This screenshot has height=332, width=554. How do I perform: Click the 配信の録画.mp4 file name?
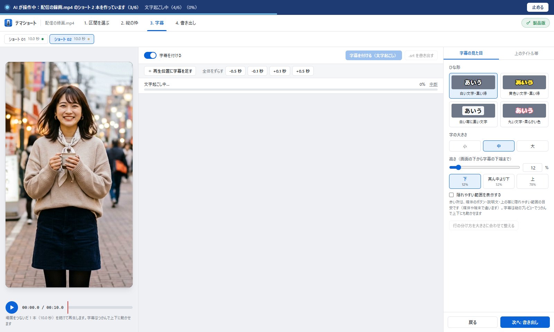pyautogui.click(x=60, y=23)
